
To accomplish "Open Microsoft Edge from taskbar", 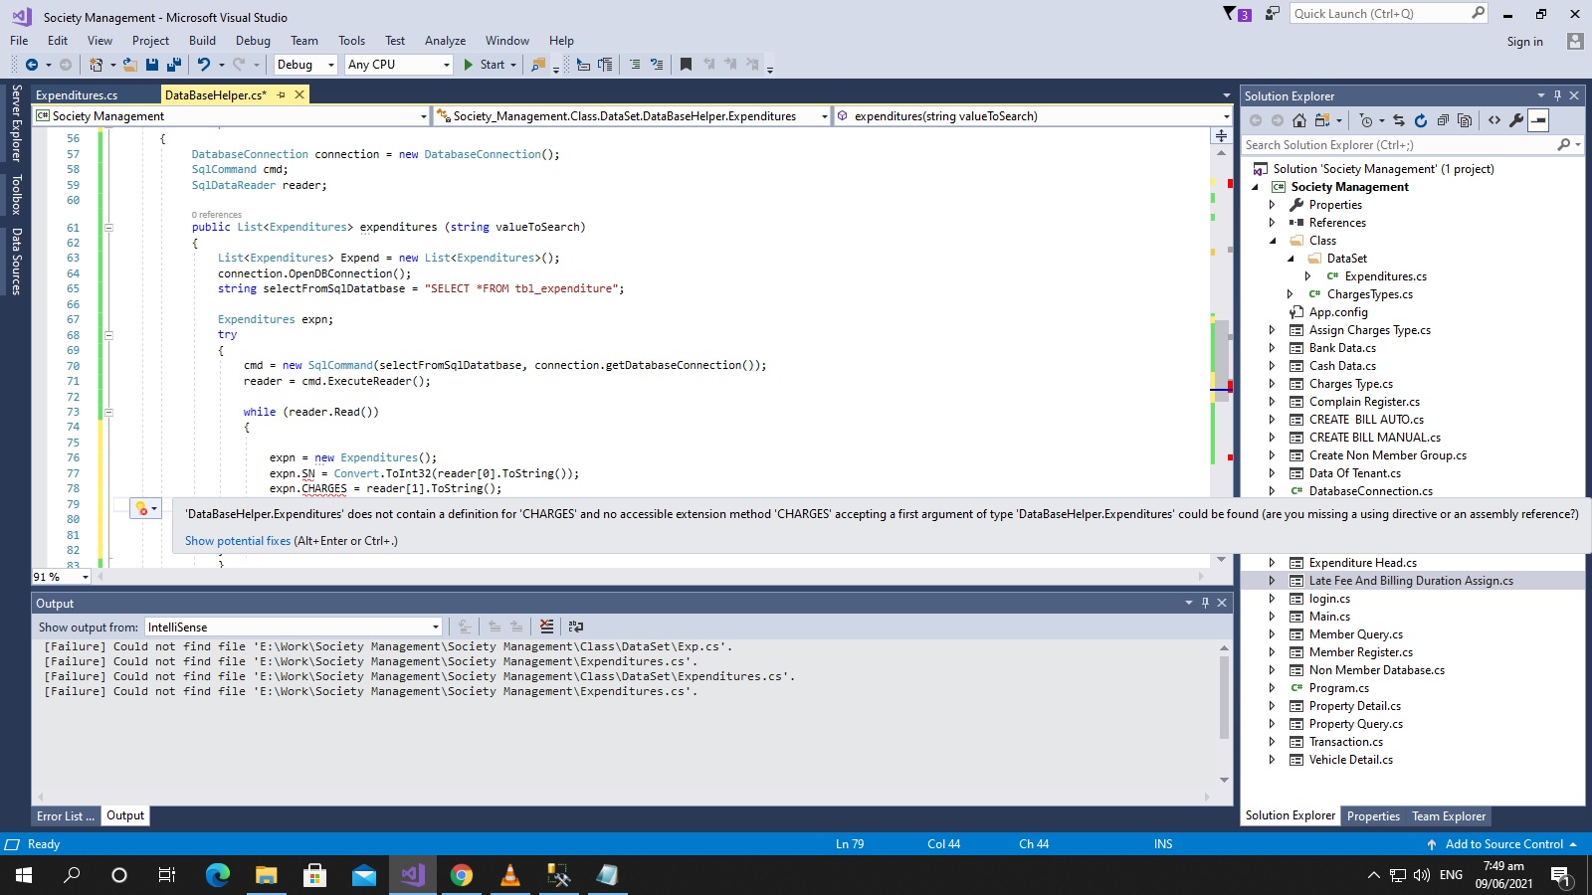I will (x=217, y=875).
